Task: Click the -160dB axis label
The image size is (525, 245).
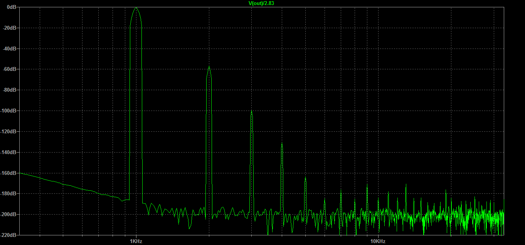Action: [x=8, y=173]
